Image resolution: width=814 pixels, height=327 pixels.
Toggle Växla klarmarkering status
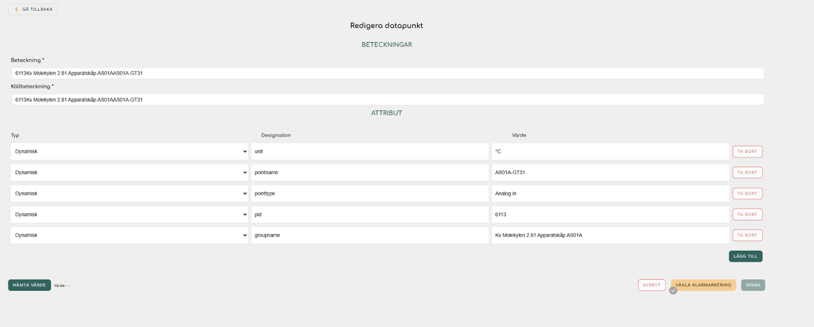click(703, 285)
